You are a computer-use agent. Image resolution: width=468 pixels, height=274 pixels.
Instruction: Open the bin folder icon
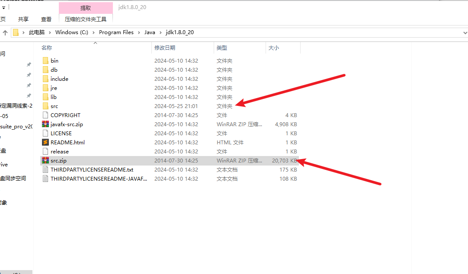tap(45, 61)
